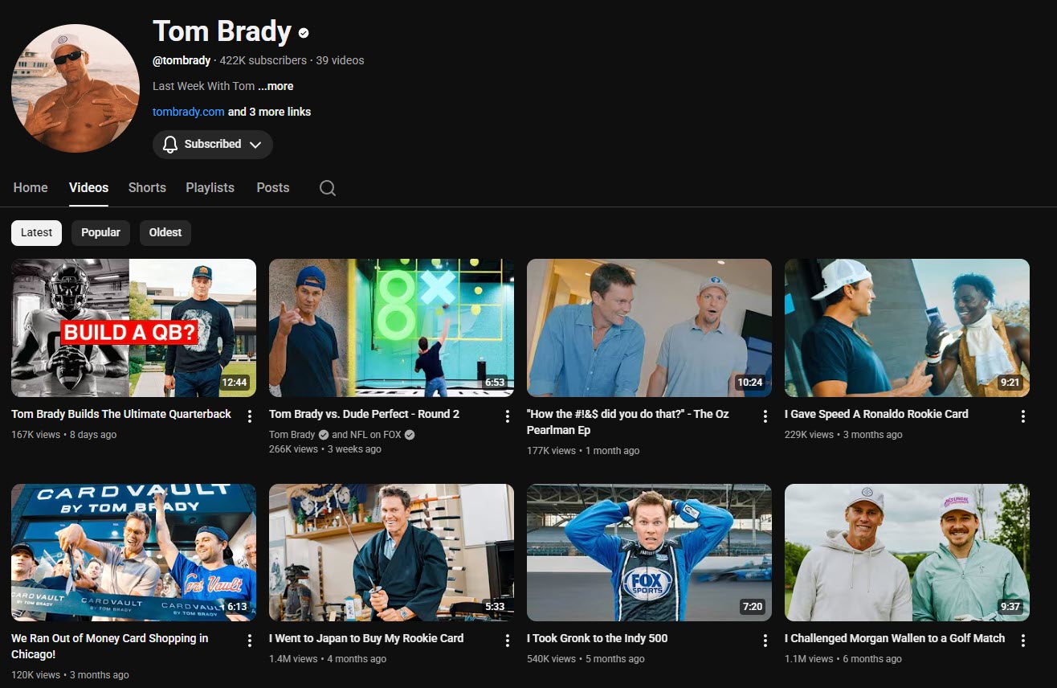Open options menu for Morgan Wallen Golf Match video
The image size is (1057, 688).
click(x=1023, y=641)
